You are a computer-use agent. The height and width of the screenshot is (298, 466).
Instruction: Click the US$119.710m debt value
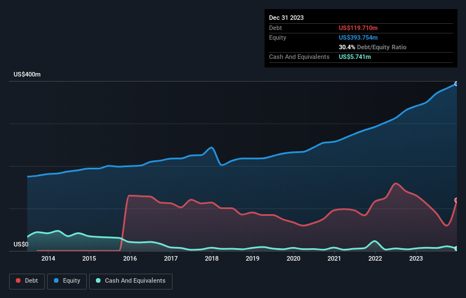click(358, 28)
